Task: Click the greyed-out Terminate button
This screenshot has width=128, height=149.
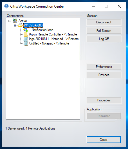Action: coord(104,116)
